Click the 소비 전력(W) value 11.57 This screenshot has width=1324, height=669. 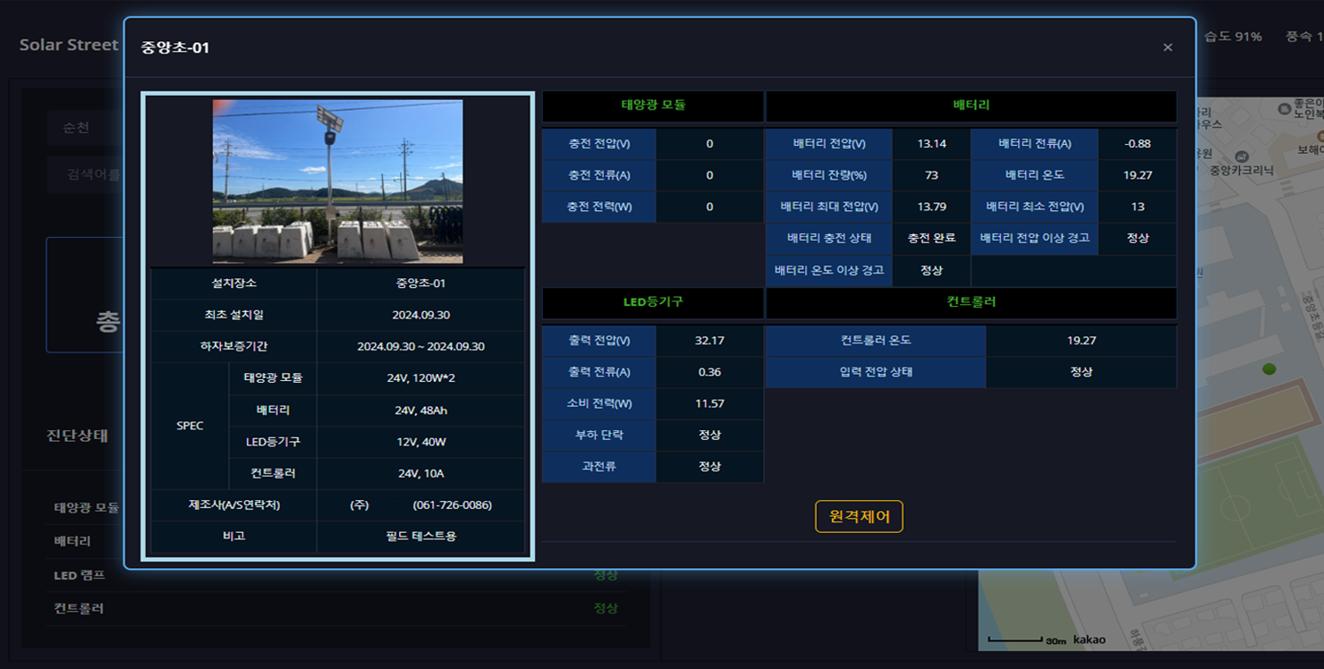(709, 403)
